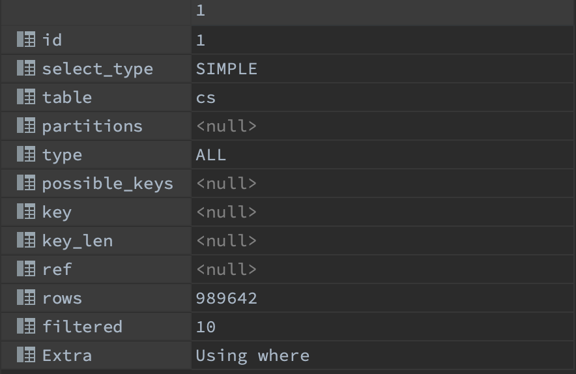576x374 pixels.
Task: Click the Using where cell
Action: pyautogui.click(x=253, y=355)
